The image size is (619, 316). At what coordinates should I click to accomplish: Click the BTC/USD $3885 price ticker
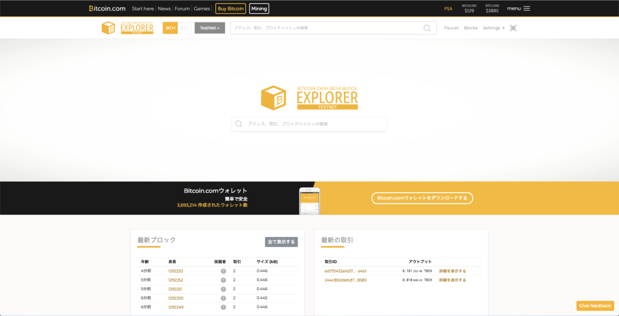[x=492, y=8]
